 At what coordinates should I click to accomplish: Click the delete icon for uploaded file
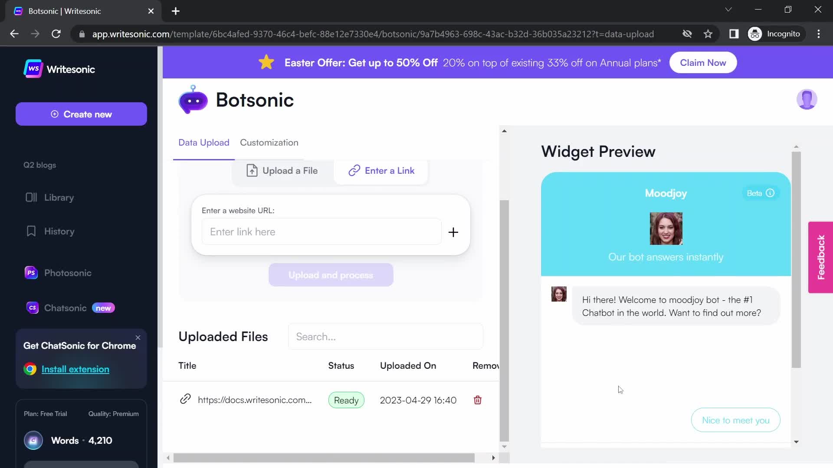click(x=477, y=400)
